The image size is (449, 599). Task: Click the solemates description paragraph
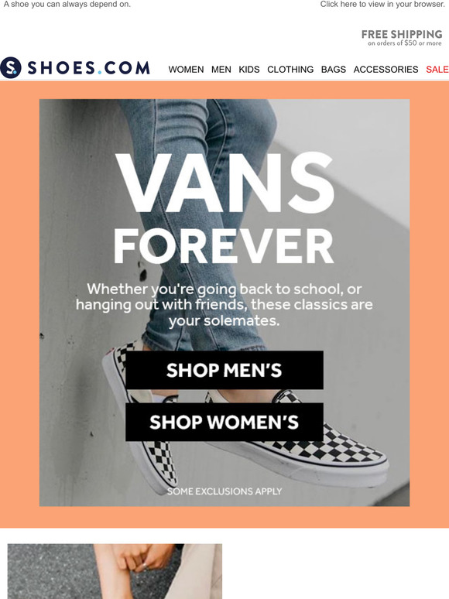point(224,305)
